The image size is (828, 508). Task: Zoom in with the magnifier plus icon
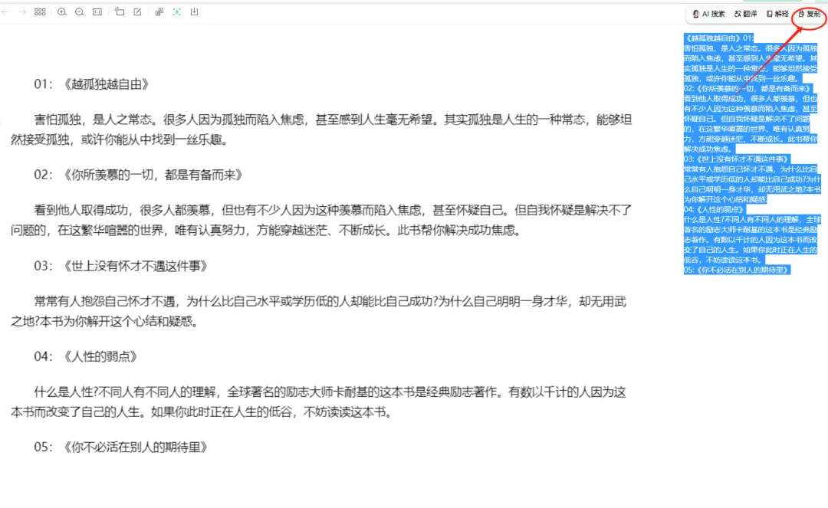pos(62,11)
